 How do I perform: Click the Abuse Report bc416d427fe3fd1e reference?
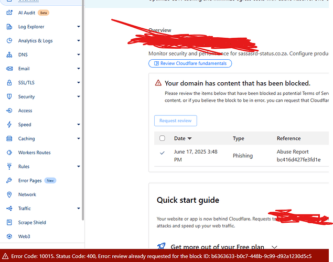pyautogui.click(x=298, y=156)
